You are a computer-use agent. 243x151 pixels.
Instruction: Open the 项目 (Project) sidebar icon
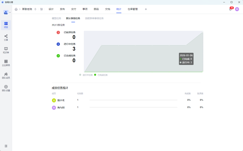pos(6,25)
